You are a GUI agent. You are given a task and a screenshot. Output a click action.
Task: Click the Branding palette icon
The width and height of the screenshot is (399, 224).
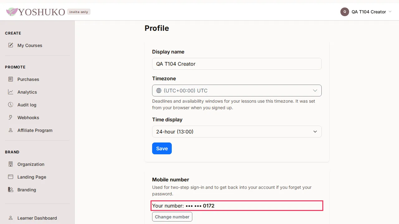tap(11, 189)
